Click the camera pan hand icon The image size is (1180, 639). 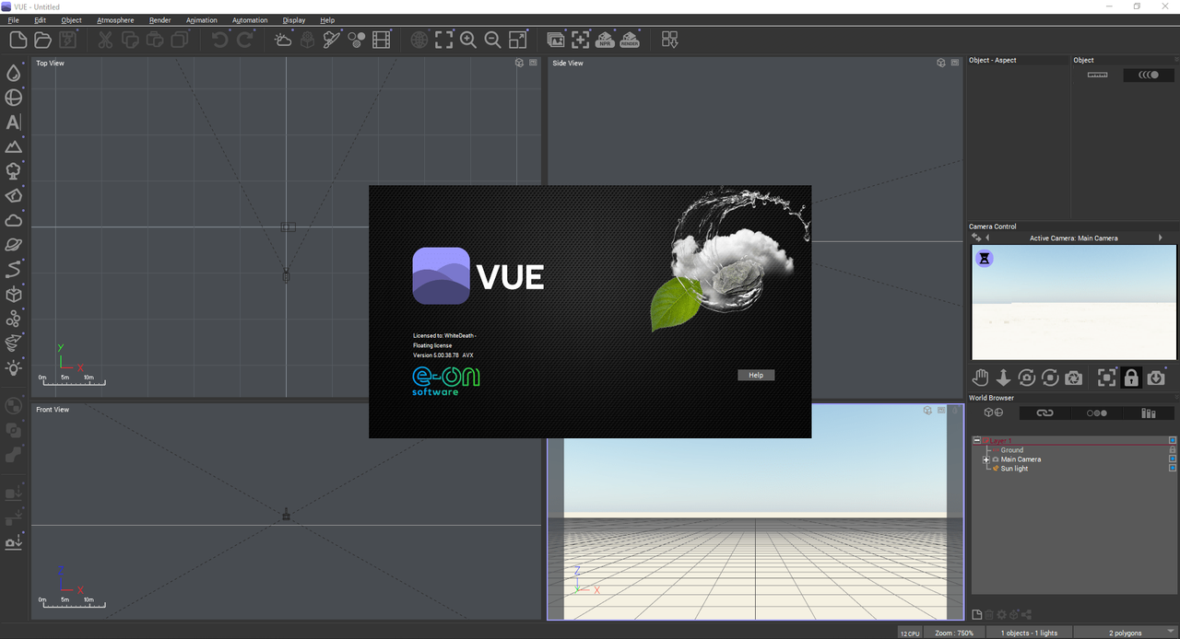(x=981, y=378)
